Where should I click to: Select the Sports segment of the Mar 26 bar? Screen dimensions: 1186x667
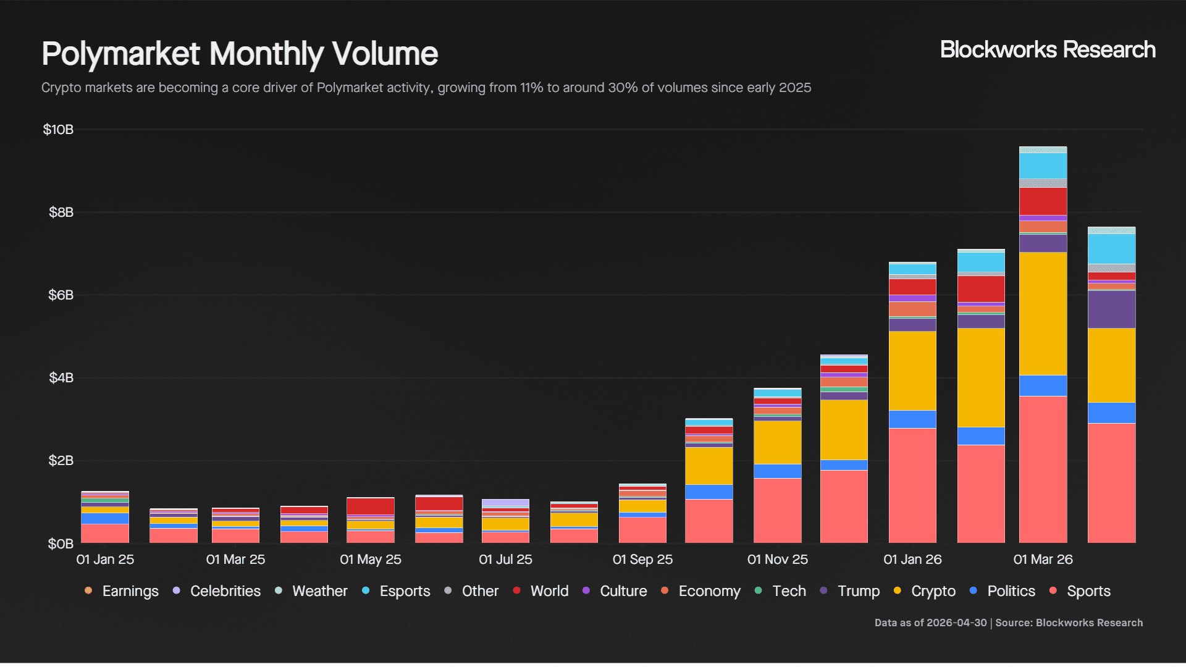tap(1043, 469)
